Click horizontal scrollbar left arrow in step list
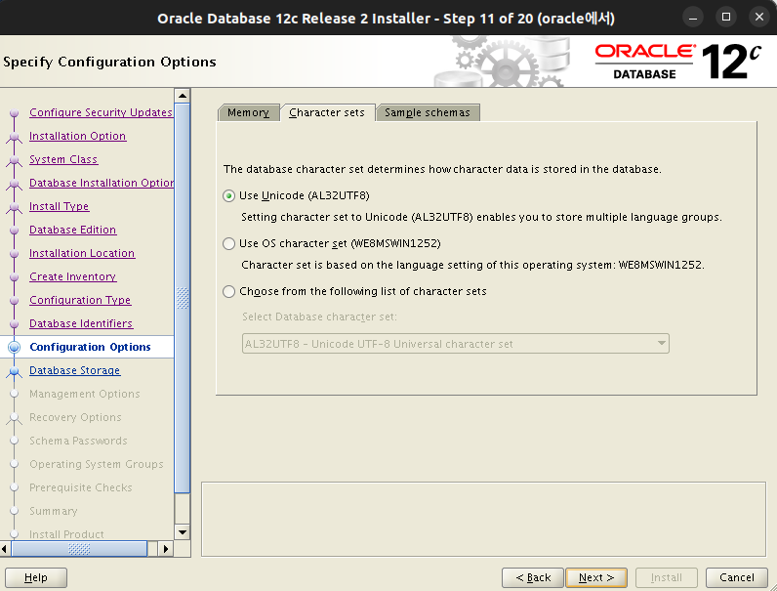This screenshot has width=777, height=591. pyautogui.click(x=5, y=549)
